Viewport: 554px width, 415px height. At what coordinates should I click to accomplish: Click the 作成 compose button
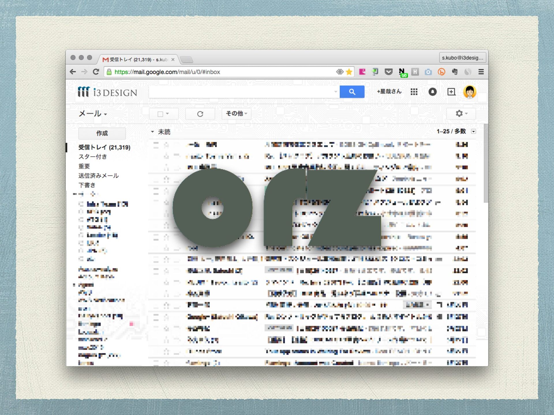coord(102,133)
